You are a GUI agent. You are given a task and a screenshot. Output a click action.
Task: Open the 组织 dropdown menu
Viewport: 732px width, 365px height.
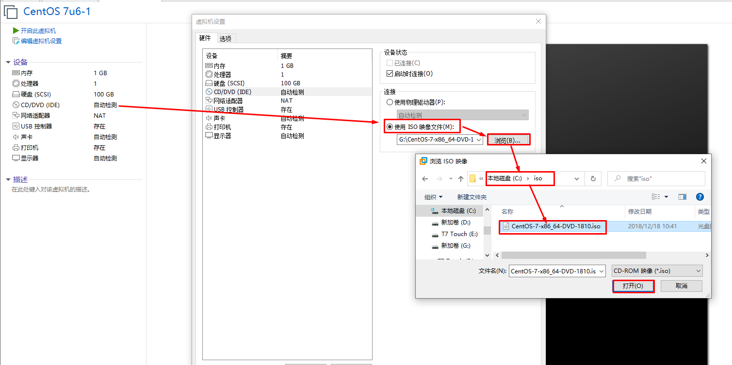[433, 197]
